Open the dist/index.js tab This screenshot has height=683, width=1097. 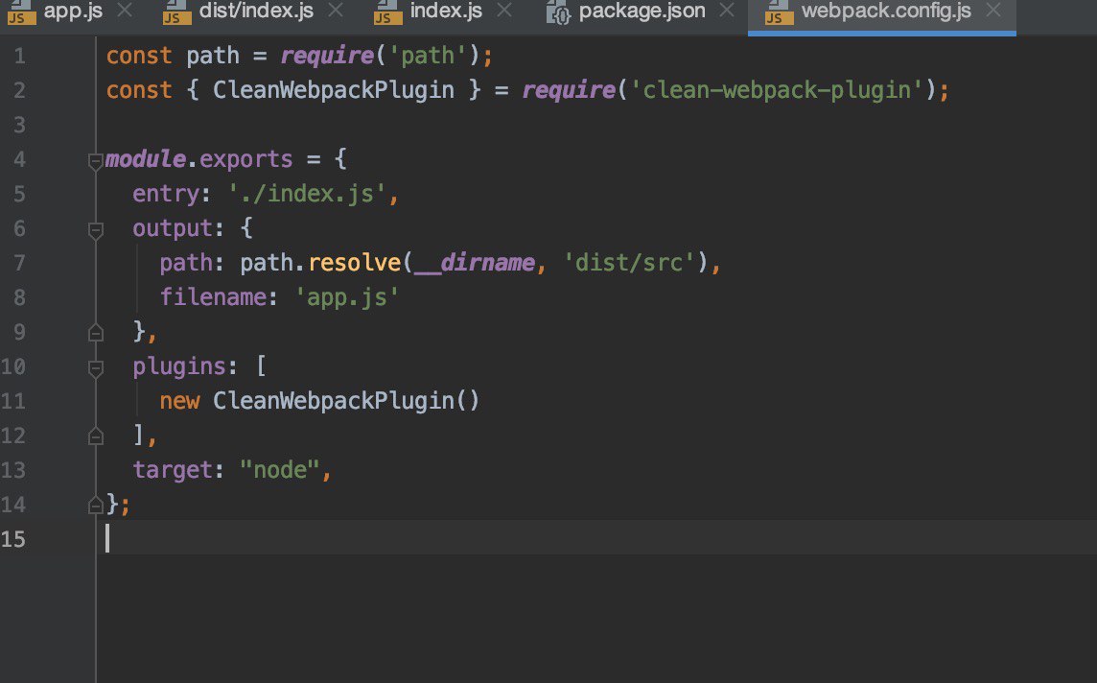coord(256,12)
